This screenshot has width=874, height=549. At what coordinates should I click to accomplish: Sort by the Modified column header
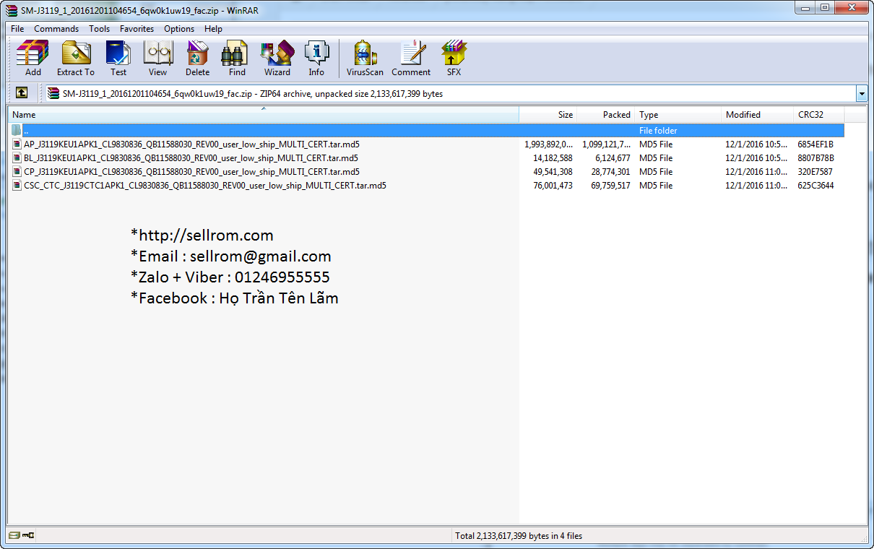tap(758, 115)
